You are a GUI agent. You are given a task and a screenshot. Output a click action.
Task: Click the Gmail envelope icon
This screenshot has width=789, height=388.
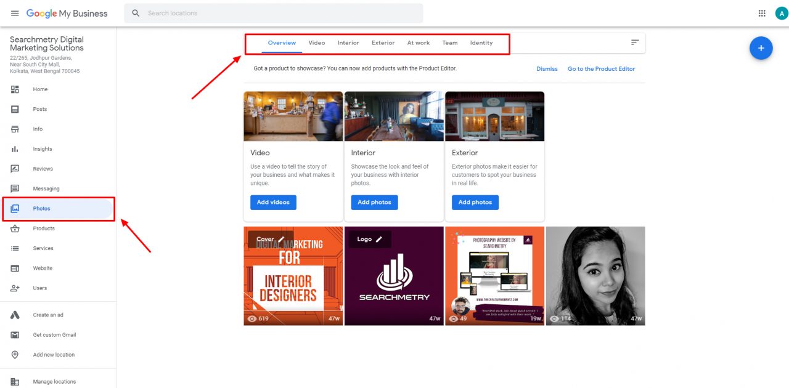click(15, 335)
